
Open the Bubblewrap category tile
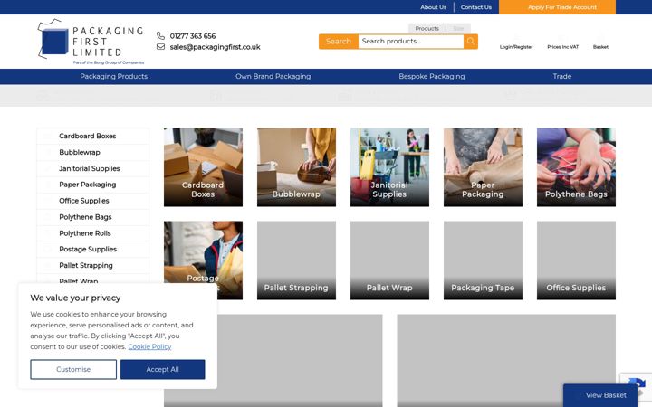(x=296, y=167)
